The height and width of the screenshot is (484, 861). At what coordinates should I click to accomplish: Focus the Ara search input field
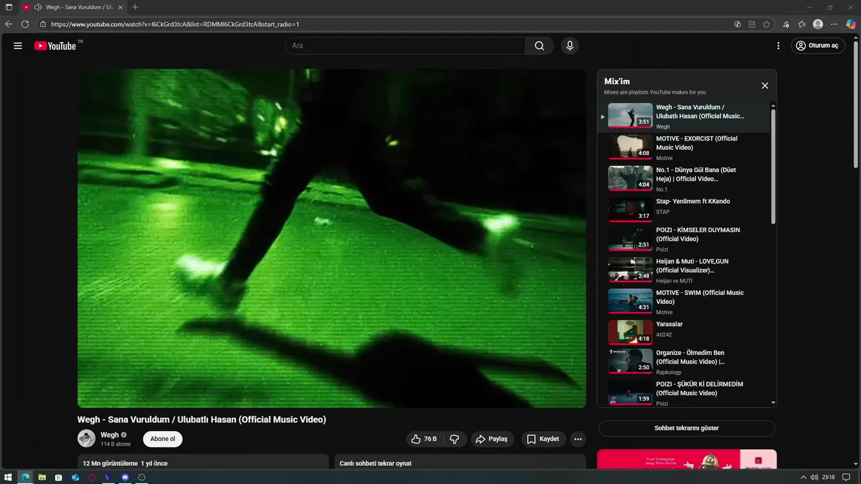click(x=406, y=46)
